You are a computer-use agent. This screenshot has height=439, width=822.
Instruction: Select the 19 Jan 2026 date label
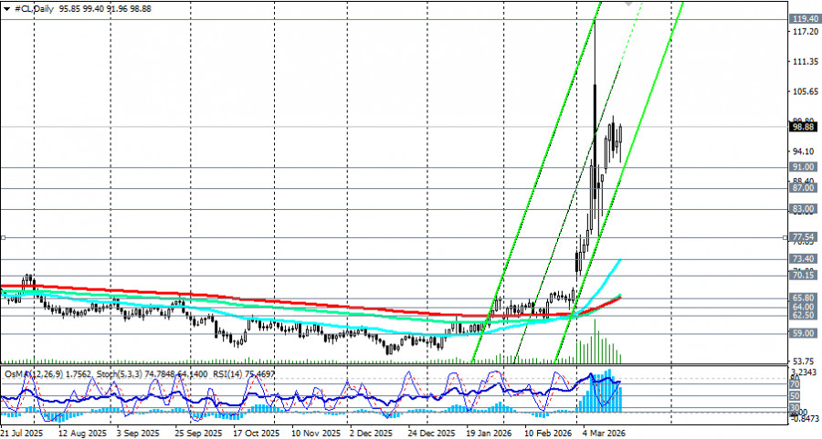click(488, 434)
